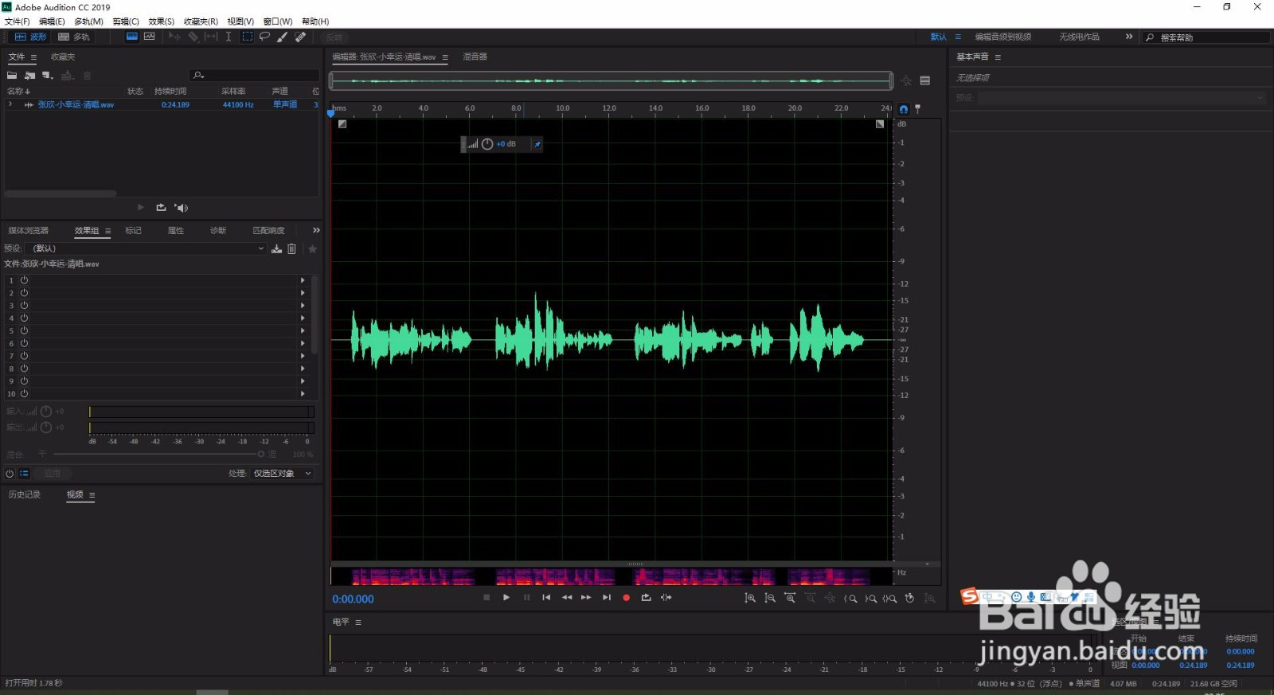Select the Lasso Selection tool
This screenshot has width=1274, height=695.
pos(264,37)
